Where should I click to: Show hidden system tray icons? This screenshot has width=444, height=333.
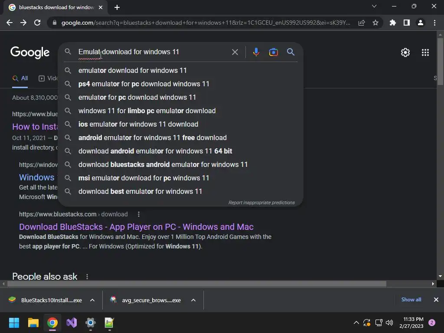[x=356, y=323]
